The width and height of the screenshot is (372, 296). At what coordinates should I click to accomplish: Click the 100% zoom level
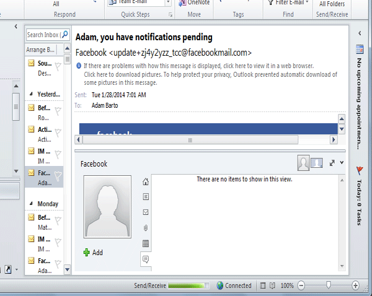[x=287, y=285]
